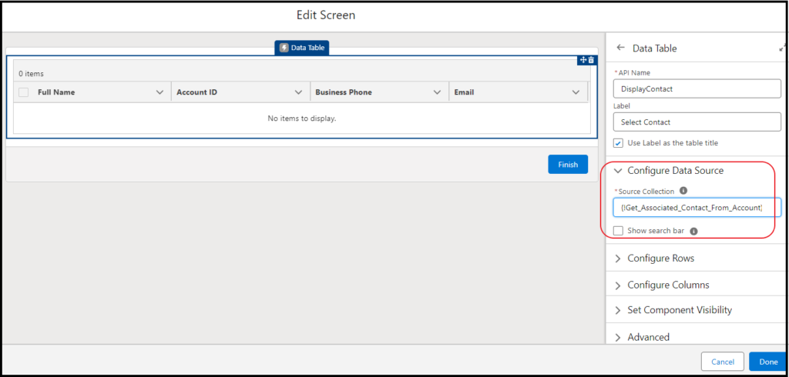The image size is (789, 377).
Task: Open the Business Phone column dropdown chevron
Action: click(x=437, y=92)
